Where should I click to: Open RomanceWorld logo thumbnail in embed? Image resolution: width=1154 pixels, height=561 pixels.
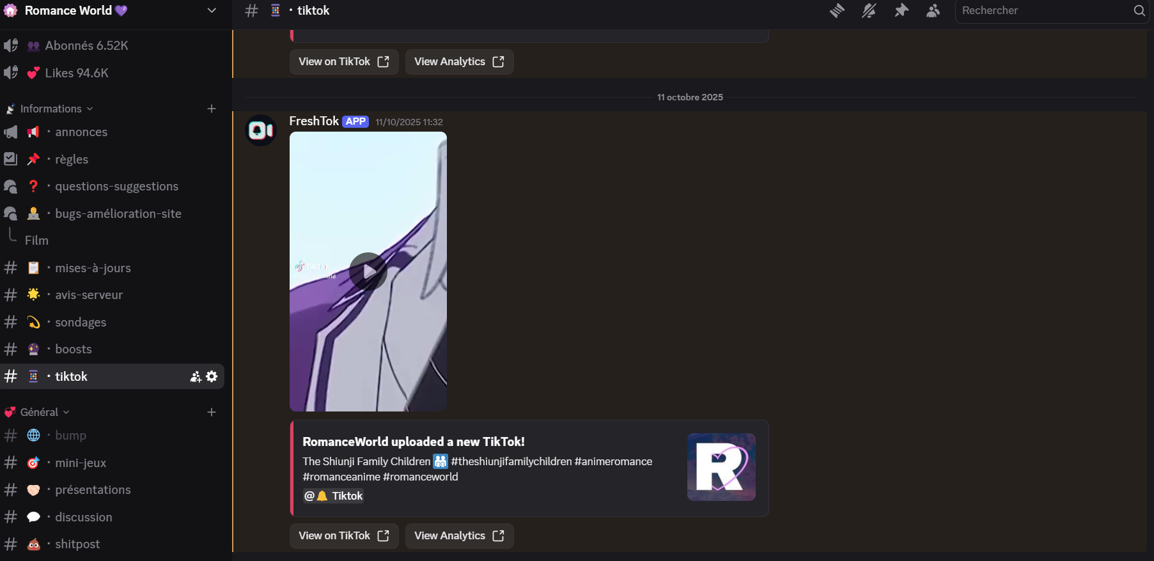721,467
